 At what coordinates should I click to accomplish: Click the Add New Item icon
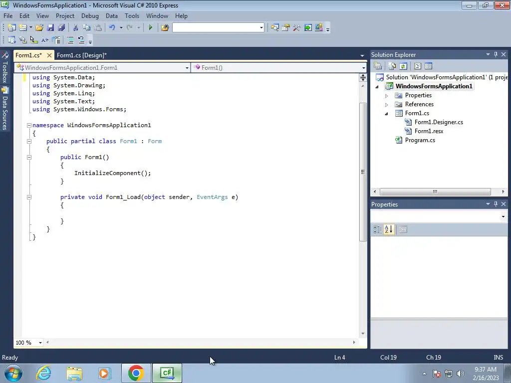point(23,28)
